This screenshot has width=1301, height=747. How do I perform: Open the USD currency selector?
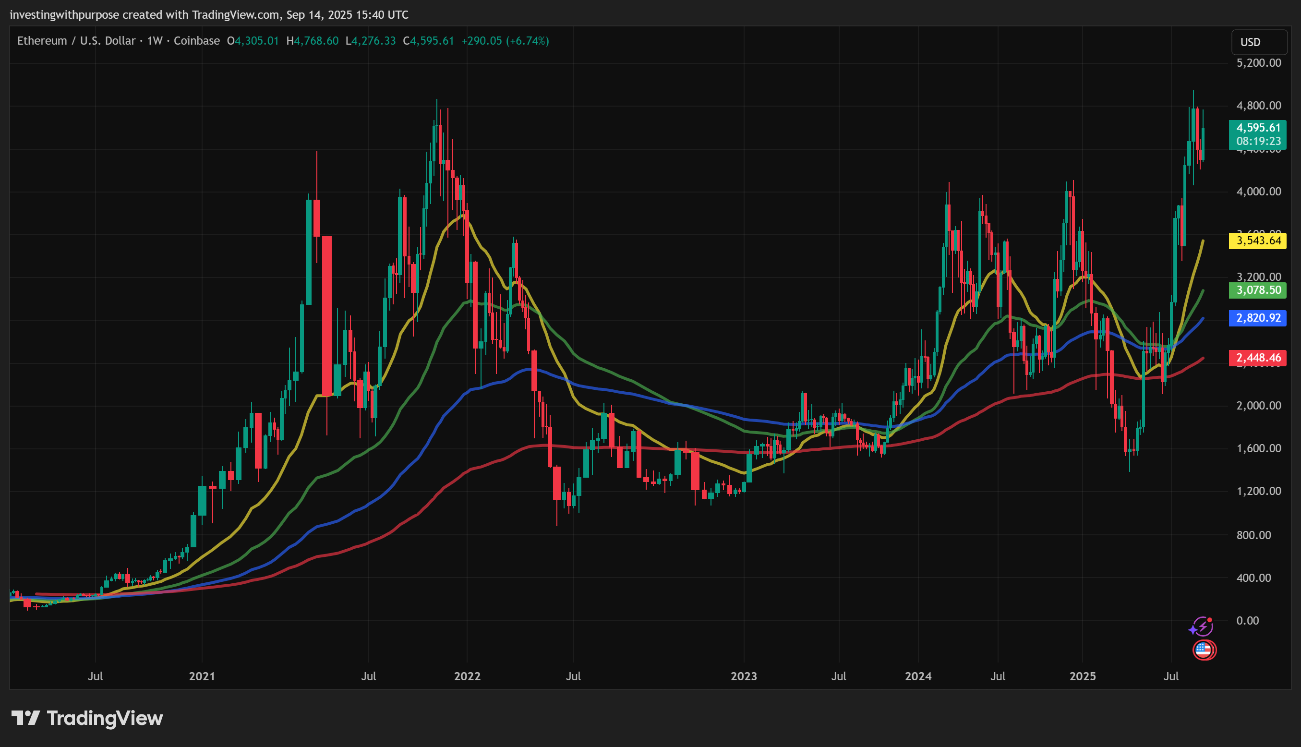(1259, 42)
